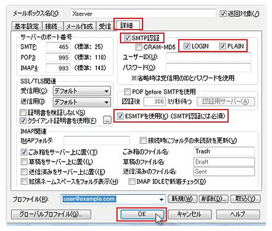The height and width of the screenshot is (231, 272).
Task: Click the client certificate browse (...) button
Action: (107, 120)
